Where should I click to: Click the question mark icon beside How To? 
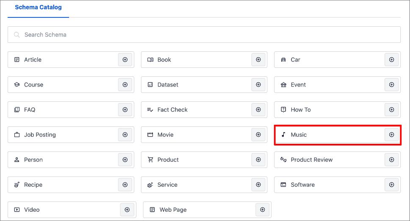tap(283, 109)
